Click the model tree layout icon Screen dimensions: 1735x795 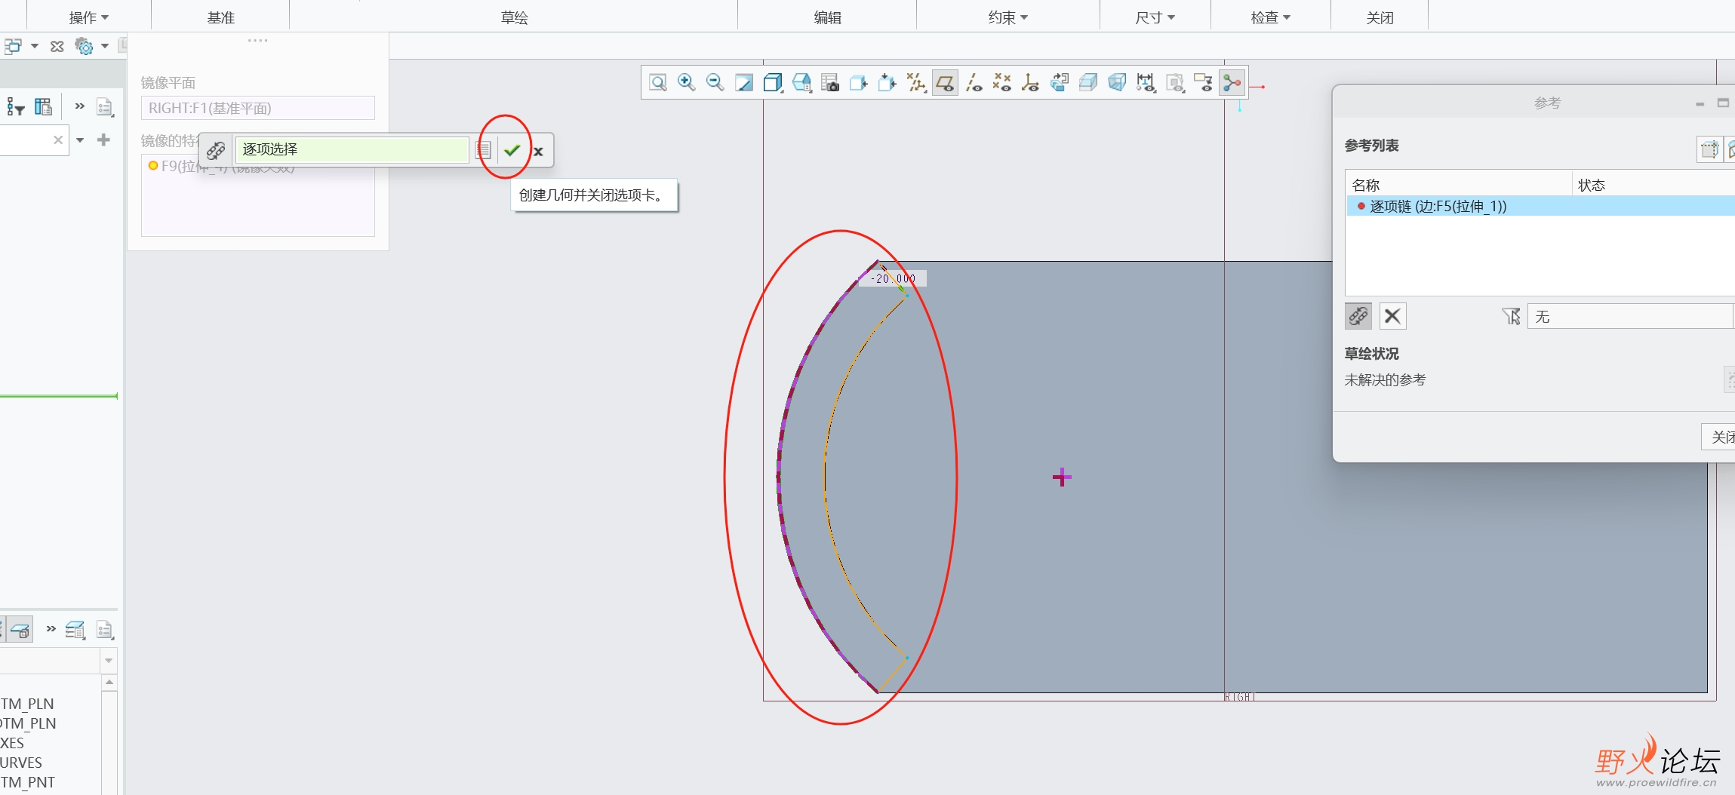(x=13, y=46)
